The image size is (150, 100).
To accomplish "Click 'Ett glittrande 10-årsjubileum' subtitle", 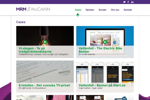I will (32, 88).
